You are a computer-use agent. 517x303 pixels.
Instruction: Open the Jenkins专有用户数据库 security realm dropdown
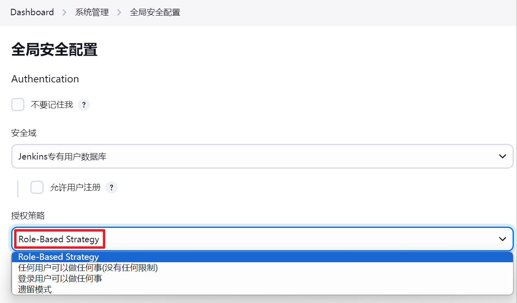pyautogui.click(x=262, y=156)
